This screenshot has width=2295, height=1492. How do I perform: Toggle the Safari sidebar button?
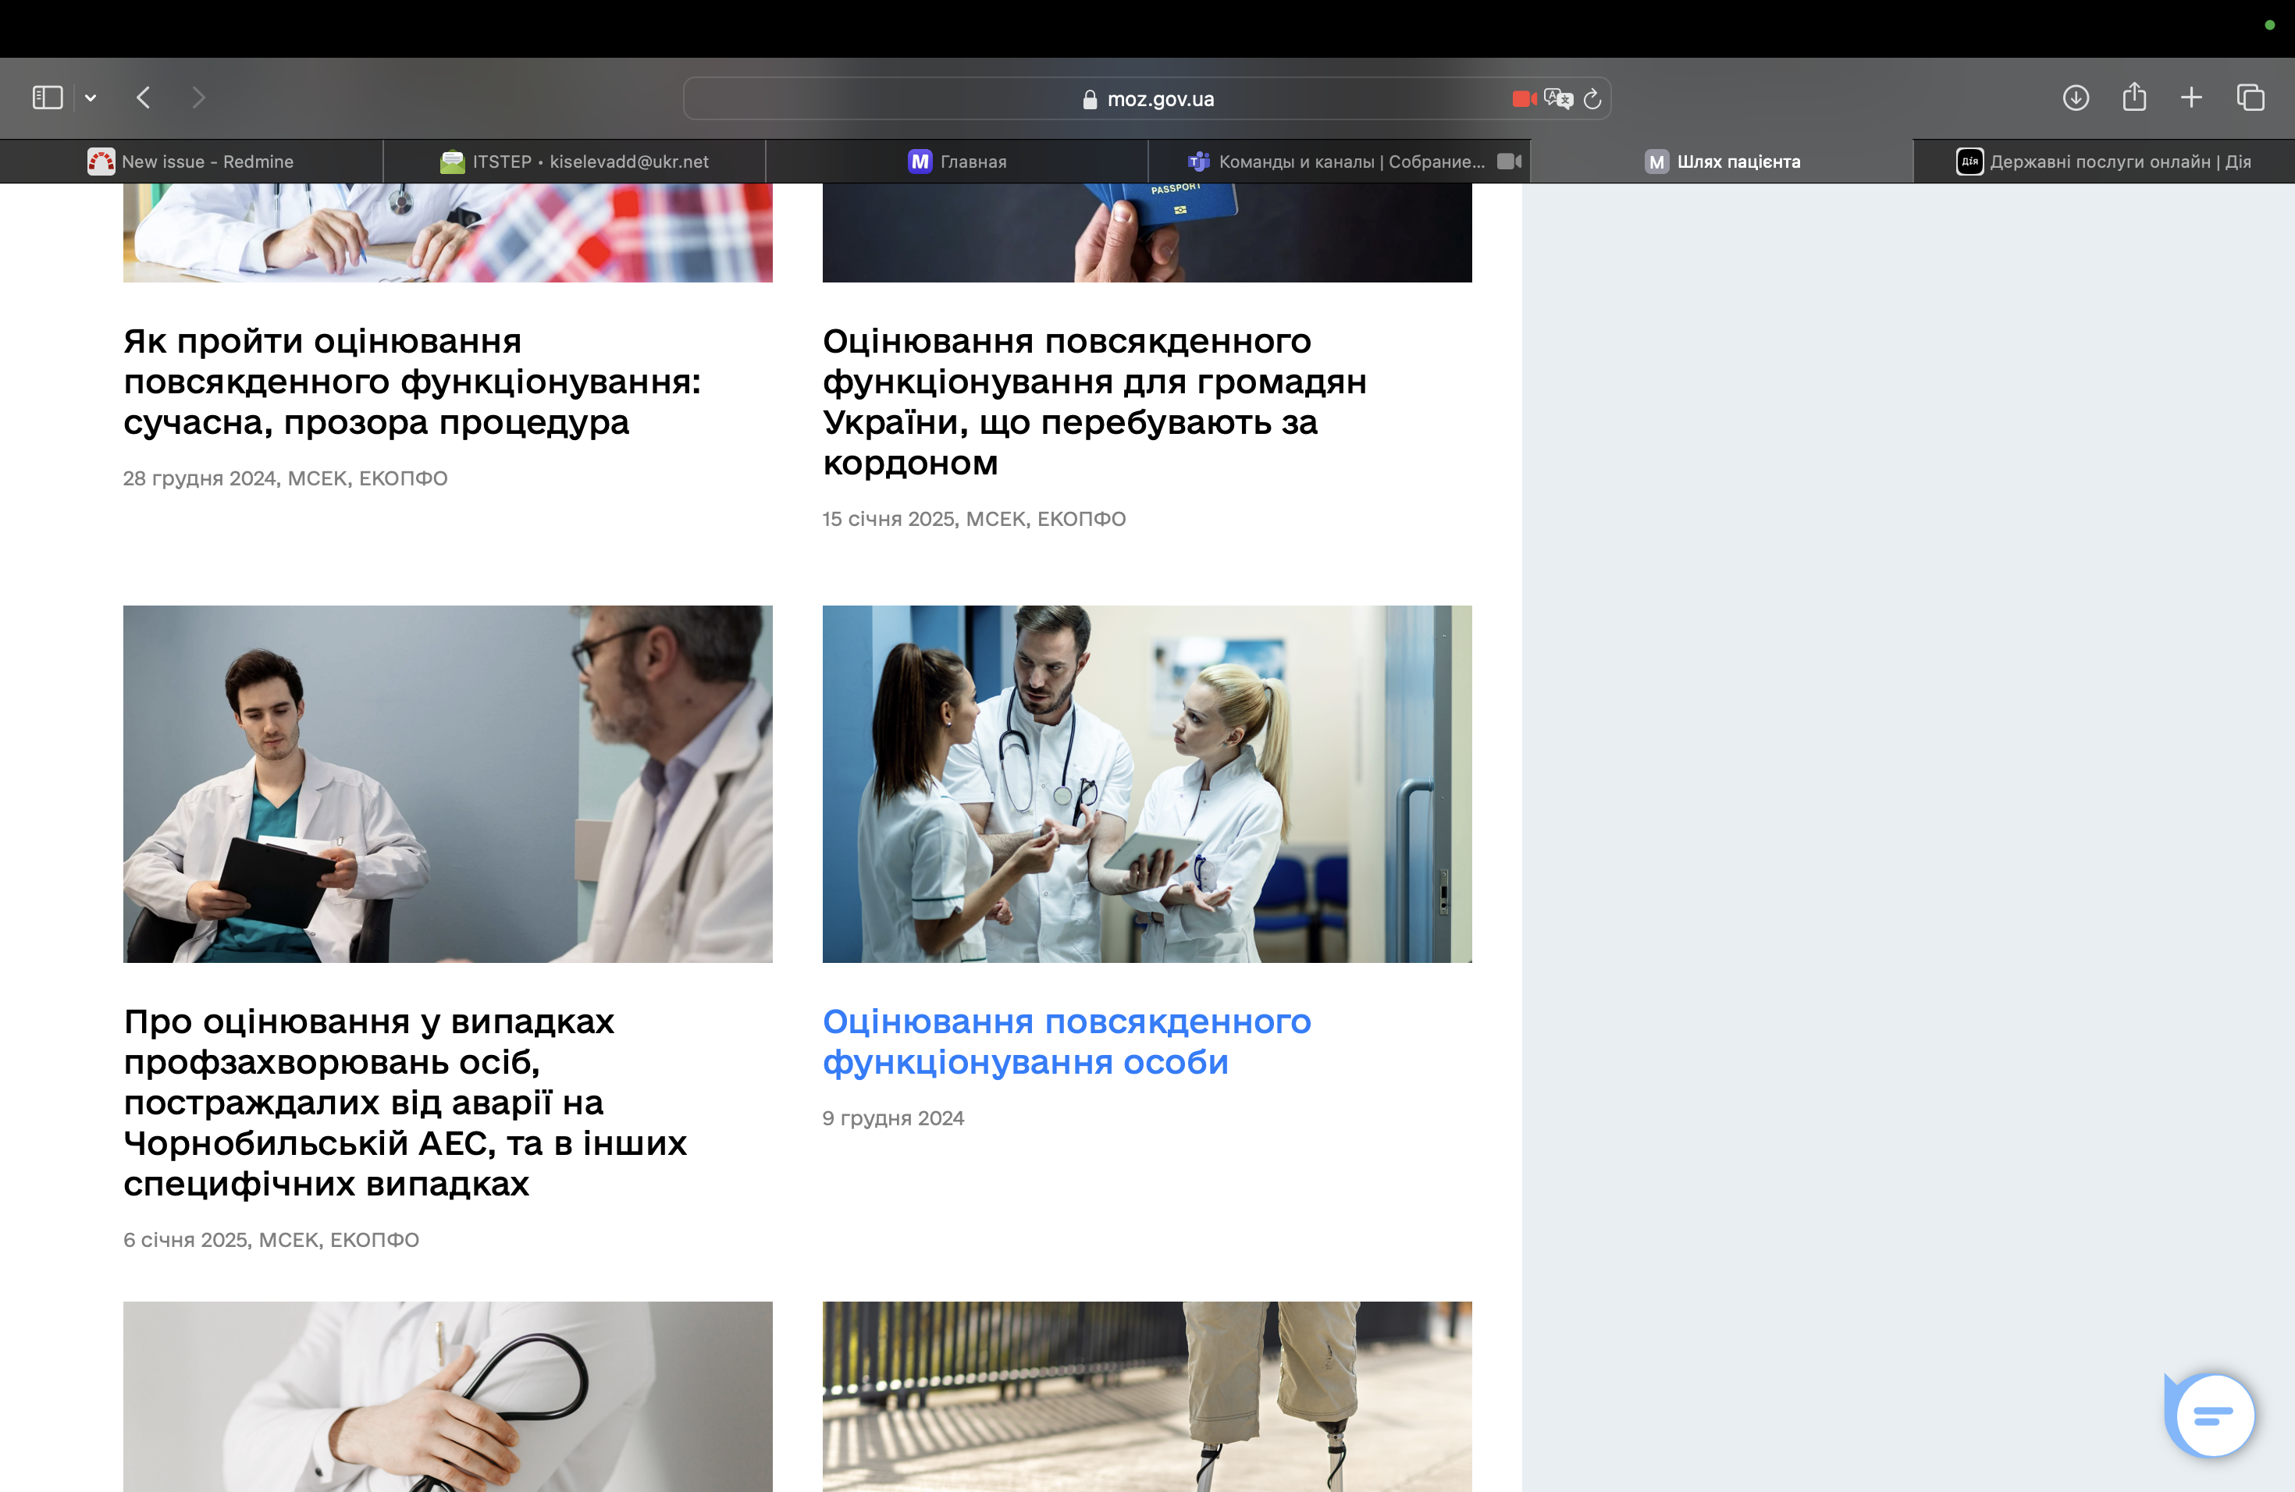point(48,98)
